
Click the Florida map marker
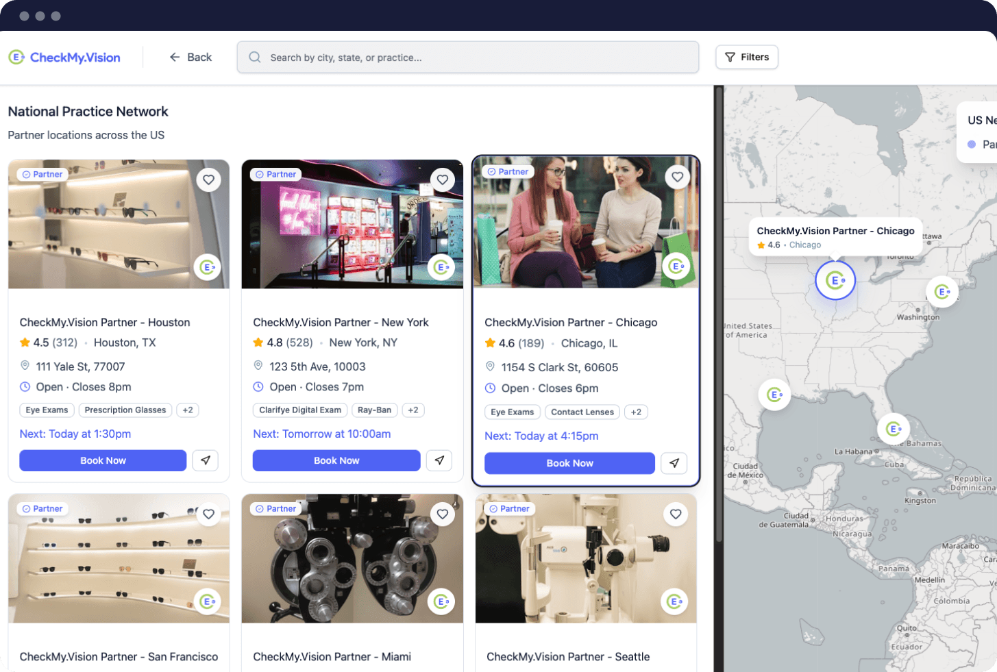coord(893,429)
